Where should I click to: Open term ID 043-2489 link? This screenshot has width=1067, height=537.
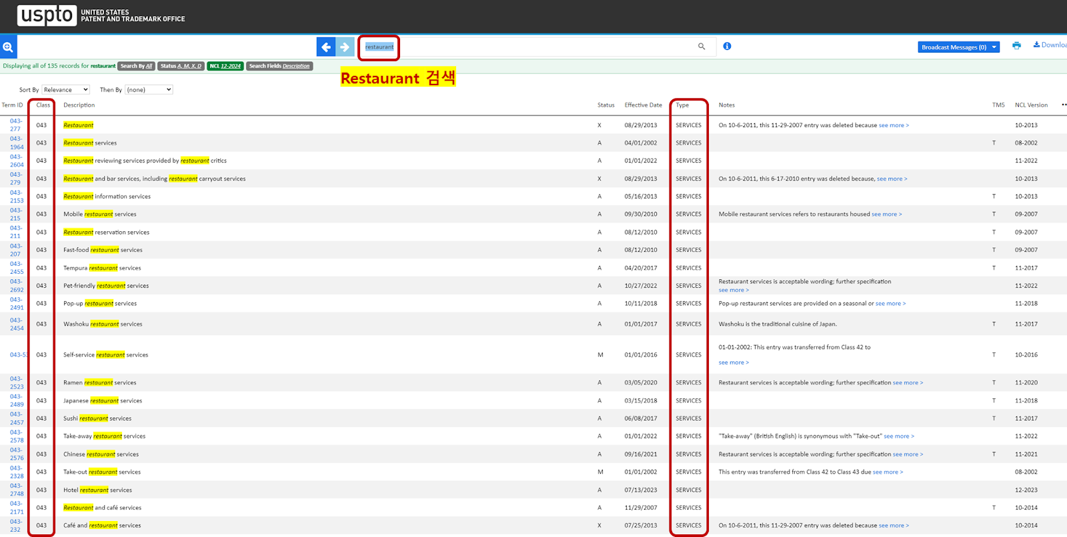pyautogui.click(x=17, y=400)
